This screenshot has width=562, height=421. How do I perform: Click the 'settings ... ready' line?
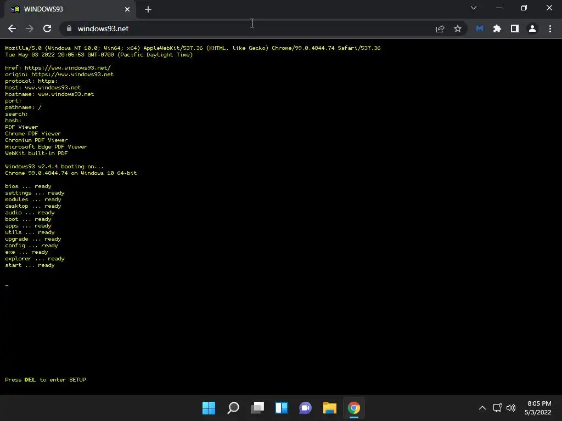point(35,193)
